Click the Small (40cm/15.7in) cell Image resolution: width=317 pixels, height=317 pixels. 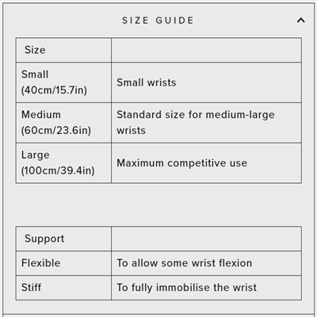[63, 82]
